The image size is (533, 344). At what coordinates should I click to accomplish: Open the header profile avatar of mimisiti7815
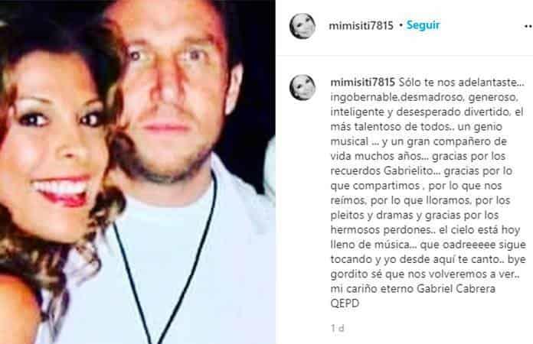302,26
